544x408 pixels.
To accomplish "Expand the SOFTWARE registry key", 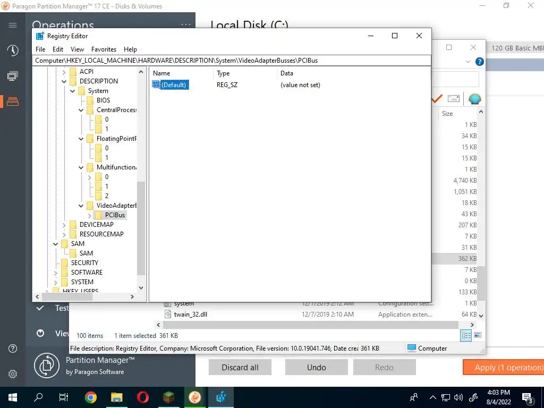I will pos(55,273).
